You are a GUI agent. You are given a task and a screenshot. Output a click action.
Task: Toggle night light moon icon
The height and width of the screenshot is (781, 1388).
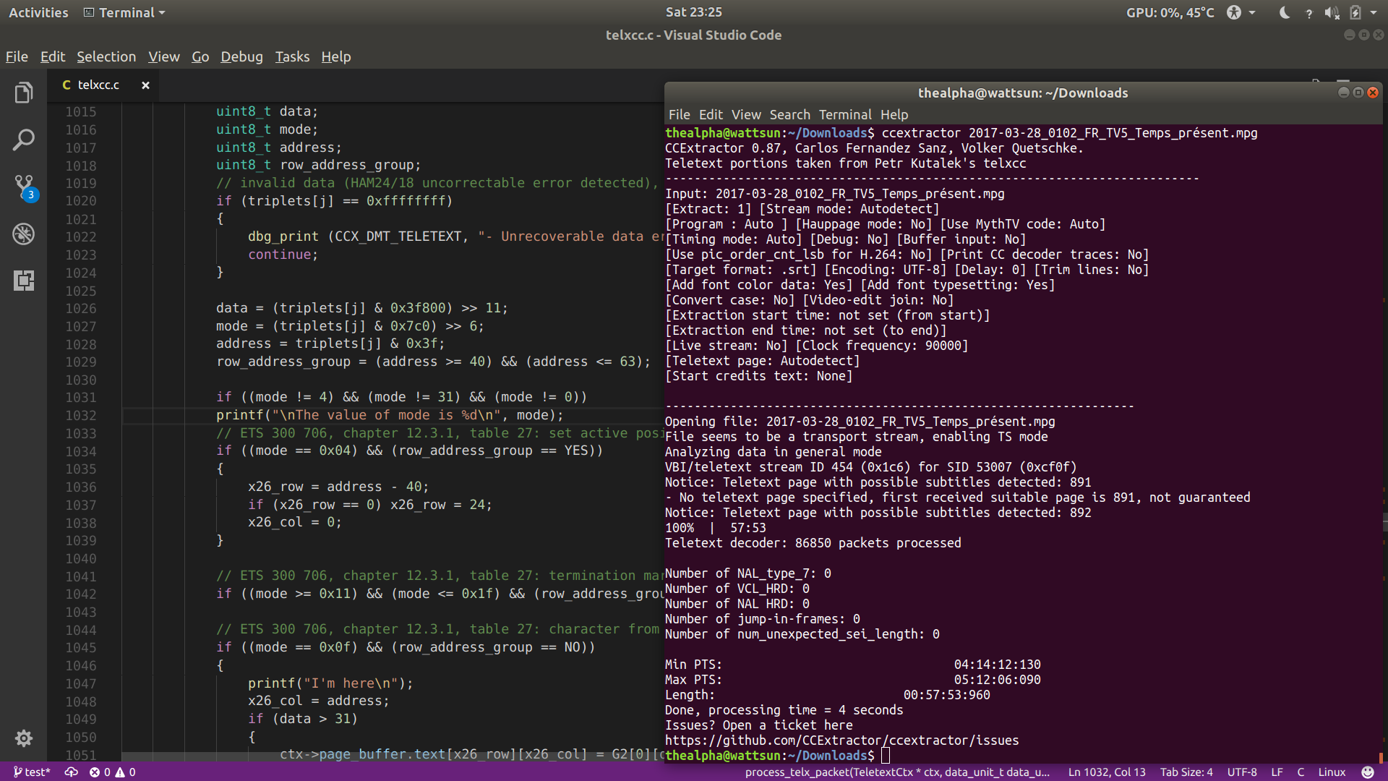click(1284, 12)
